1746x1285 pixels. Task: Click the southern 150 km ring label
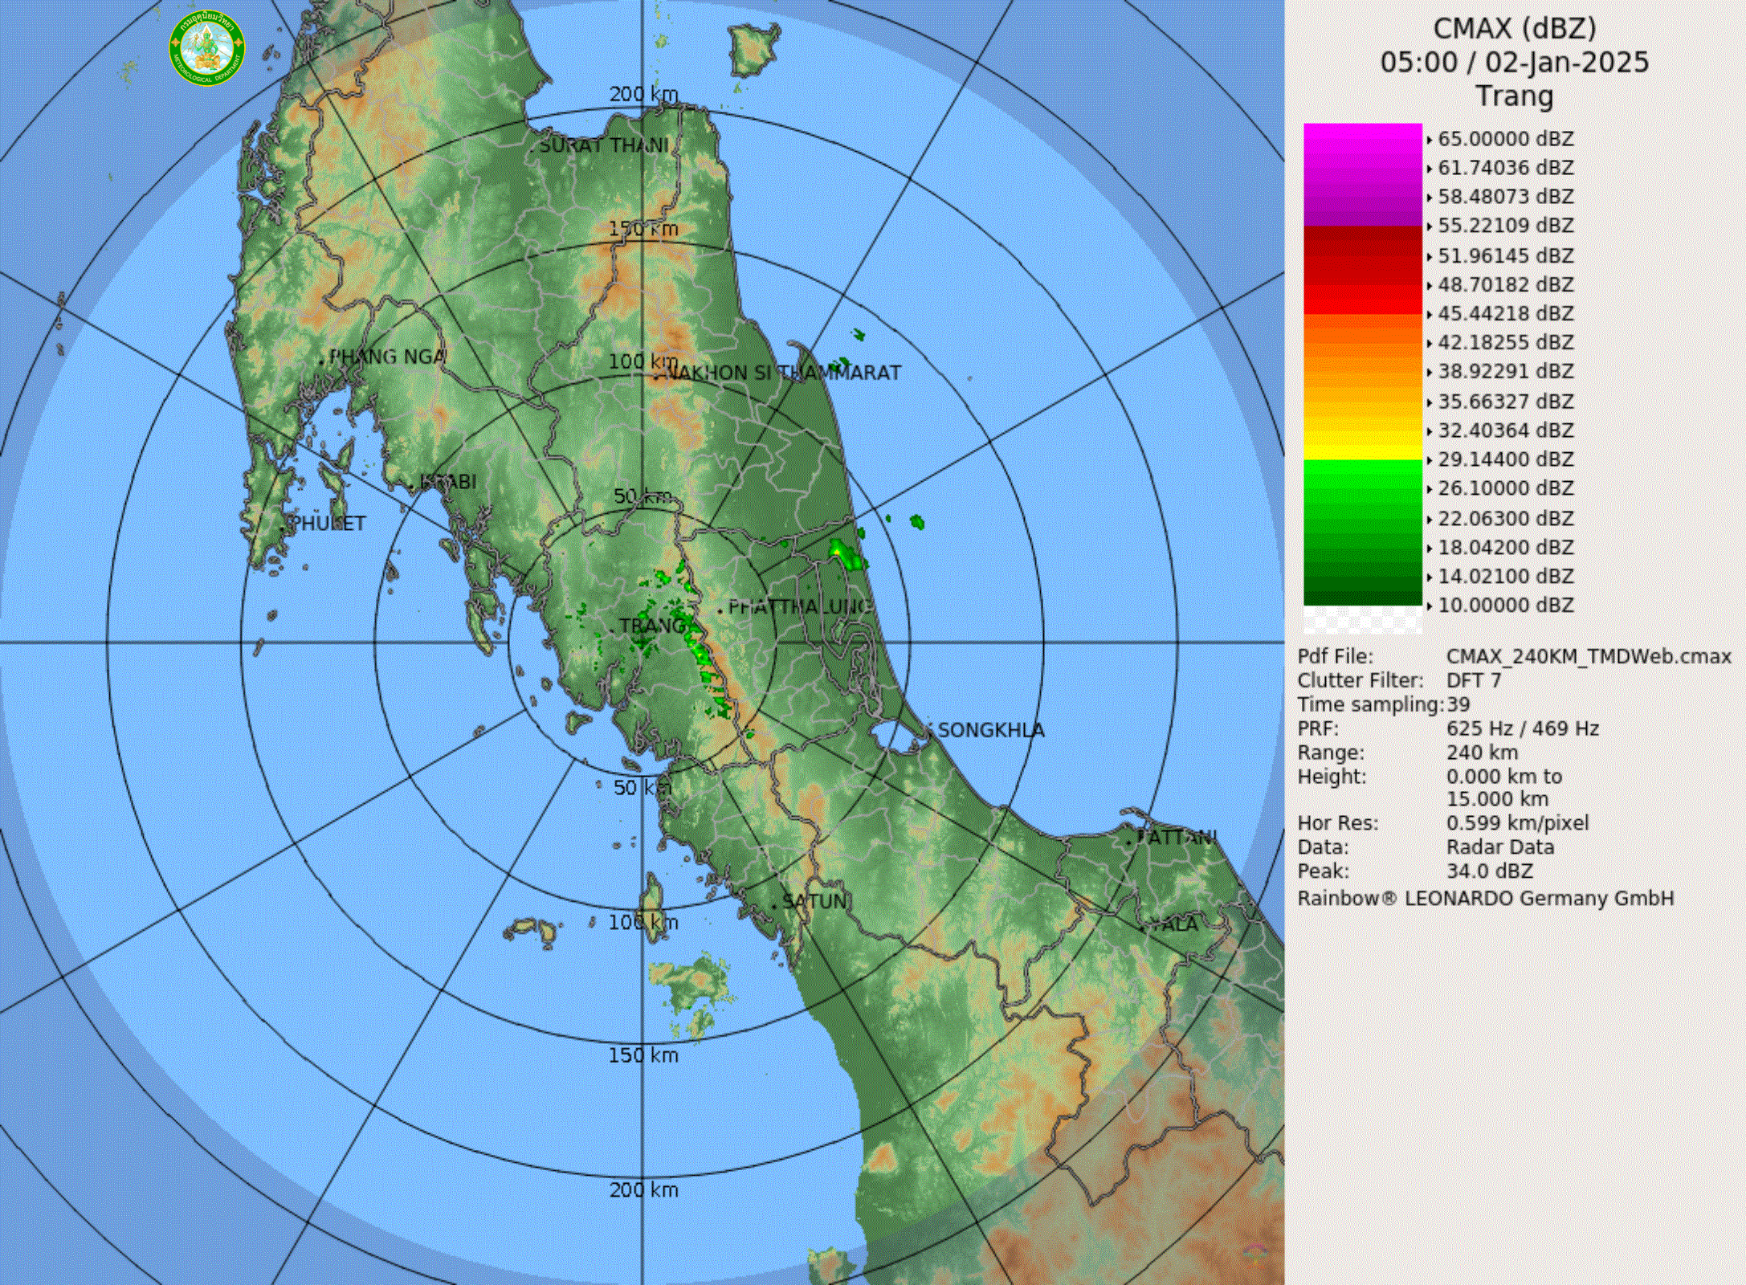click(x=643, y=1055)
